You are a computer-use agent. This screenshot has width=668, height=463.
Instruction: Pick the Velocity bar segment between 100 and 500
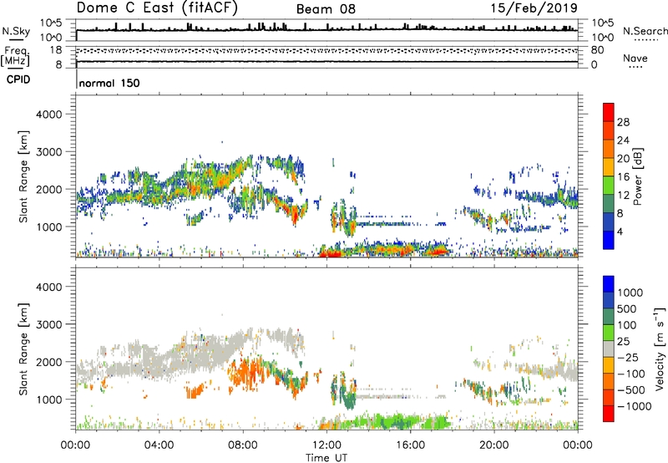click(x=609, y=317)
